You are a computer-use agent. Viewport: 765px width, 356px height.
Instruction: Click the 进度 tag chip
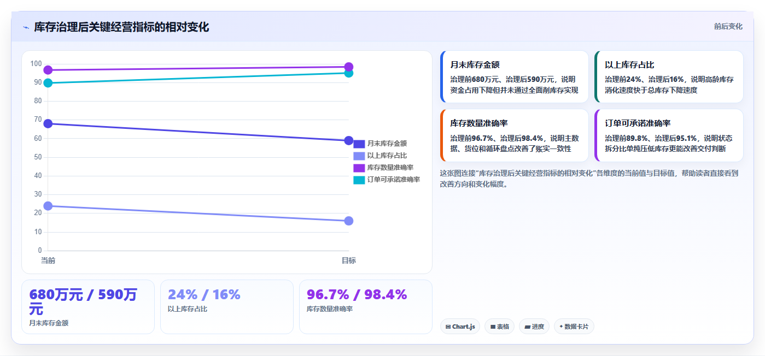click(534, 327)
